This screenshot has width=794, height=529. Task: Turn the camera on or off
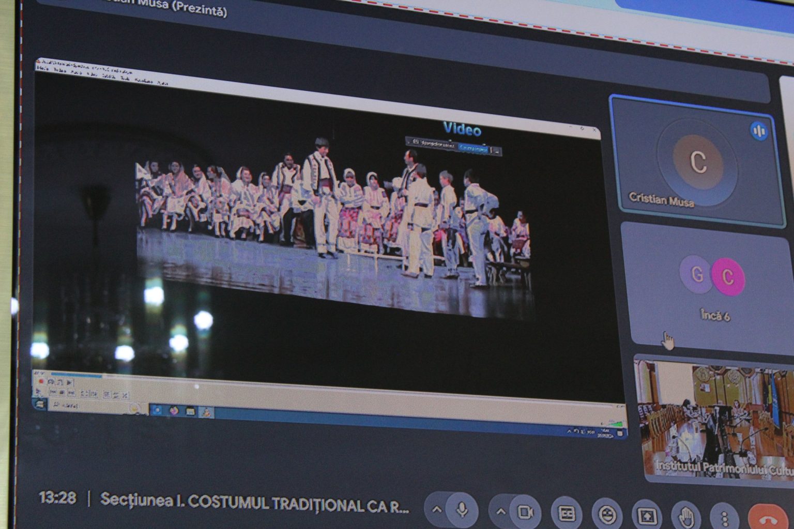click(x=525, y=512)
